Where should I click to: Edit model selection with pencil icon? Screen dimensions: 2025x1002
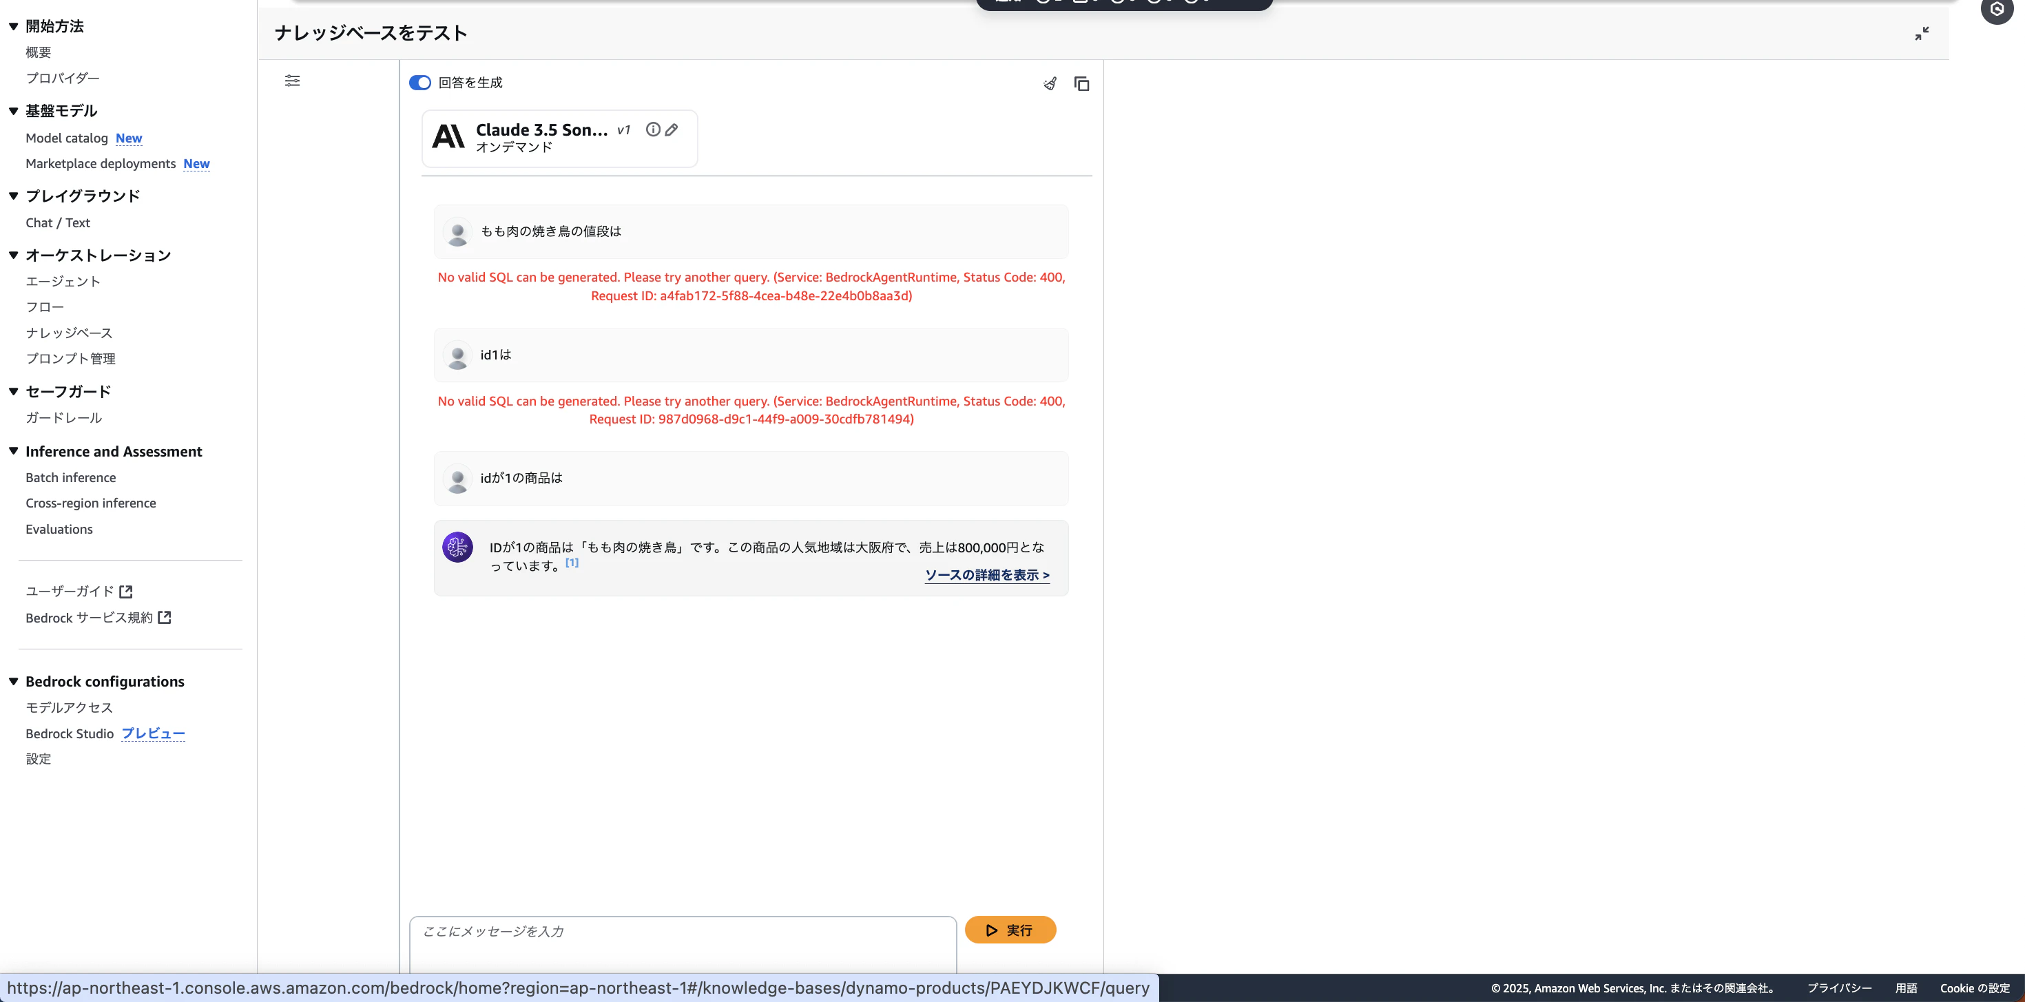point(672,129)
